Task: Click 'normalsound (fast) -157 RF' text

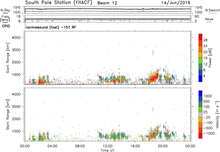Action: coord(51,27)
